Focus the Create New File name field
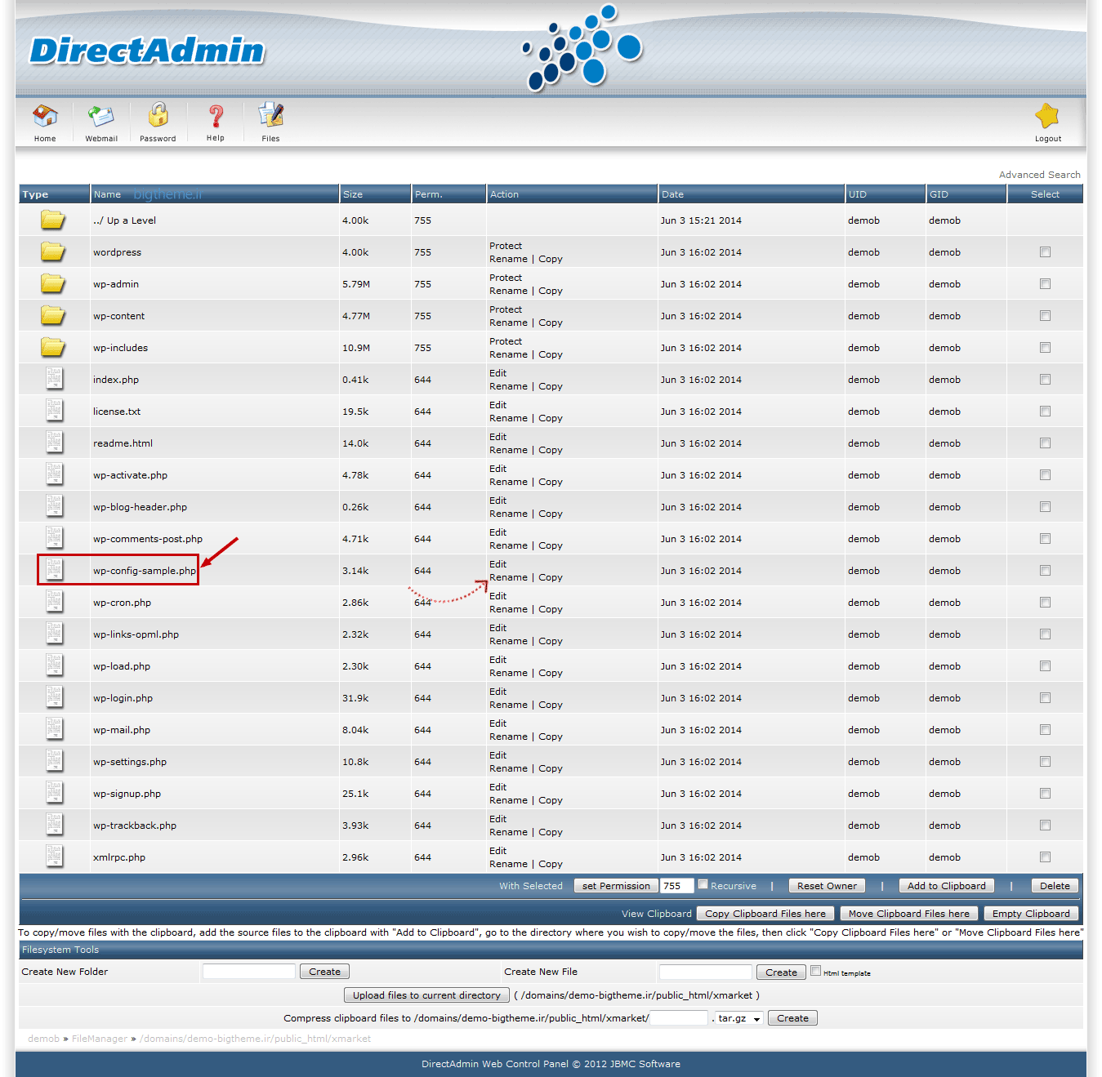 pyautogui.click(x=705, y=972)
